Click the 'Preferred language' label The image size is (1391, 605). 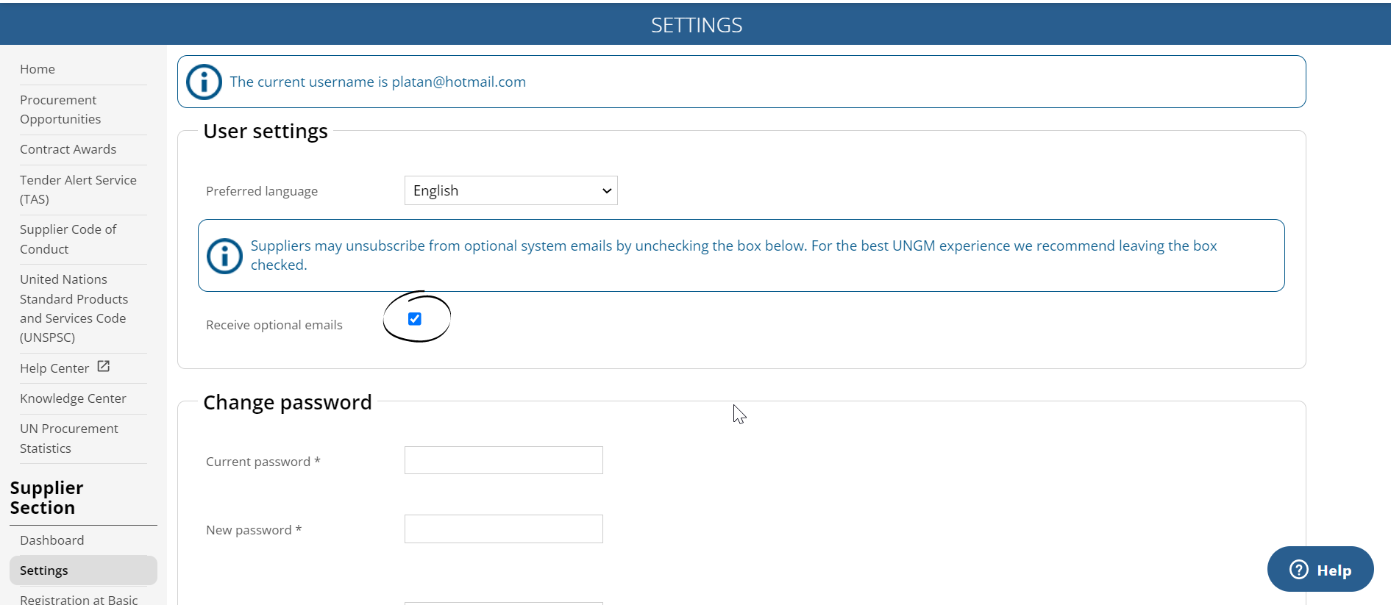[x=262, y=191]
